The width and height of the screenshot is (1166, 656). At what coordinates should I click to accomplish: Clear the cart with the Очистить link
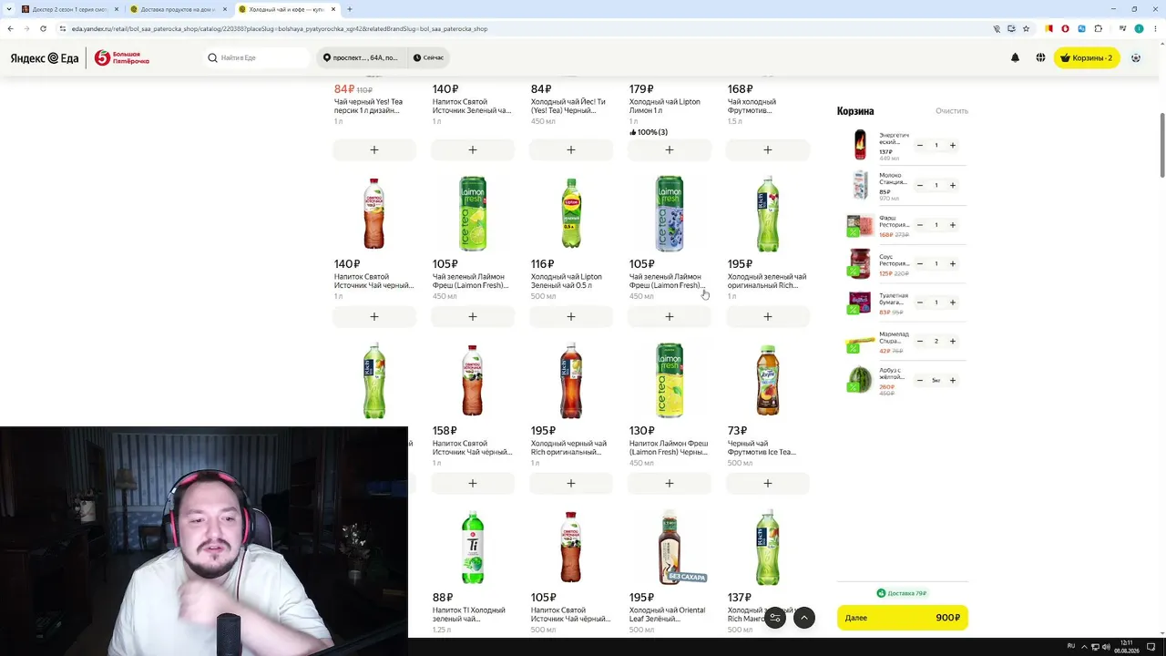point(952,111)
